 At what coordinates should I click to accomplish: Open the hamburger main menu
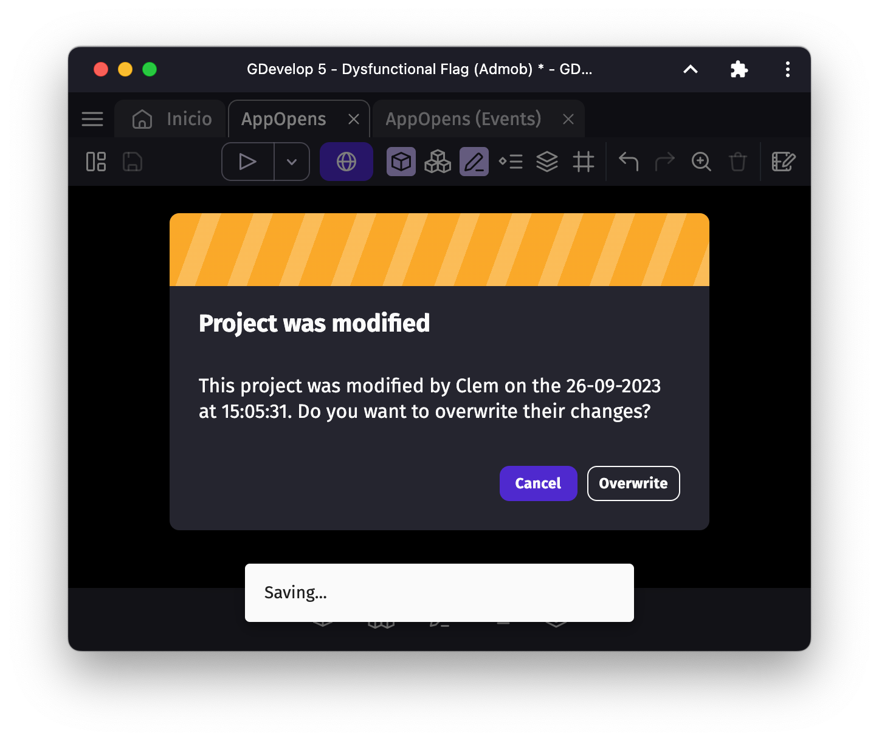(92, 119)
